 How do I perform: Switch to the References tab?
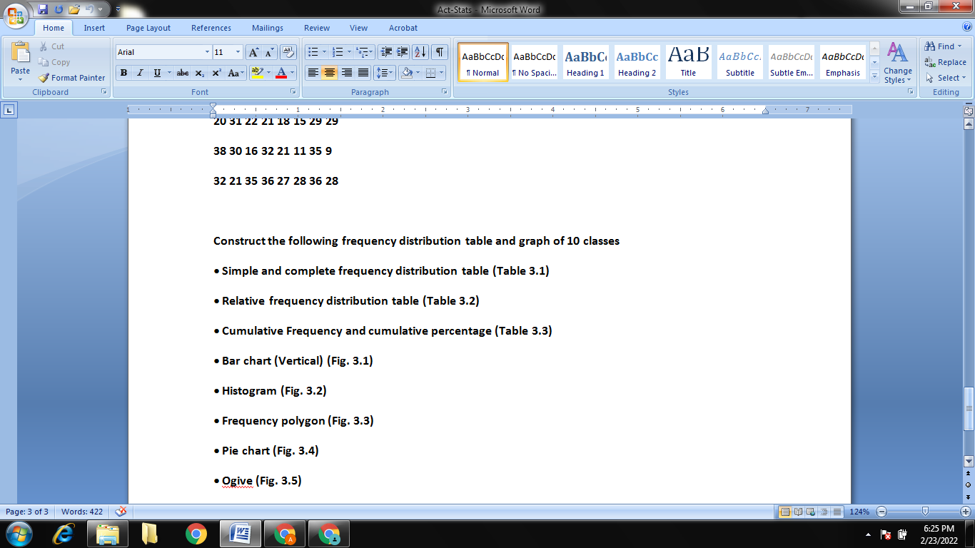pos(211,28)
